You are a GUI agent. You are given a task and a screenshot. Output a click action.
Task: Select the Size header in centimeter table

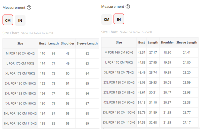point(20,43)
